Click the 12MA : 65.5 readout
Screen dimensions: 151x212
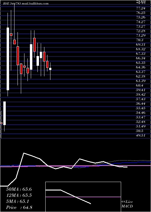click(x=19, y=195)
